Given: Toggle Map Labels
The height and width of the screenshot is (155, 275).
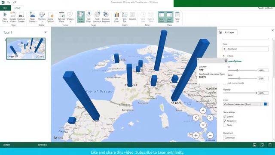Looking at the screenshot, I should coord(80,17).
